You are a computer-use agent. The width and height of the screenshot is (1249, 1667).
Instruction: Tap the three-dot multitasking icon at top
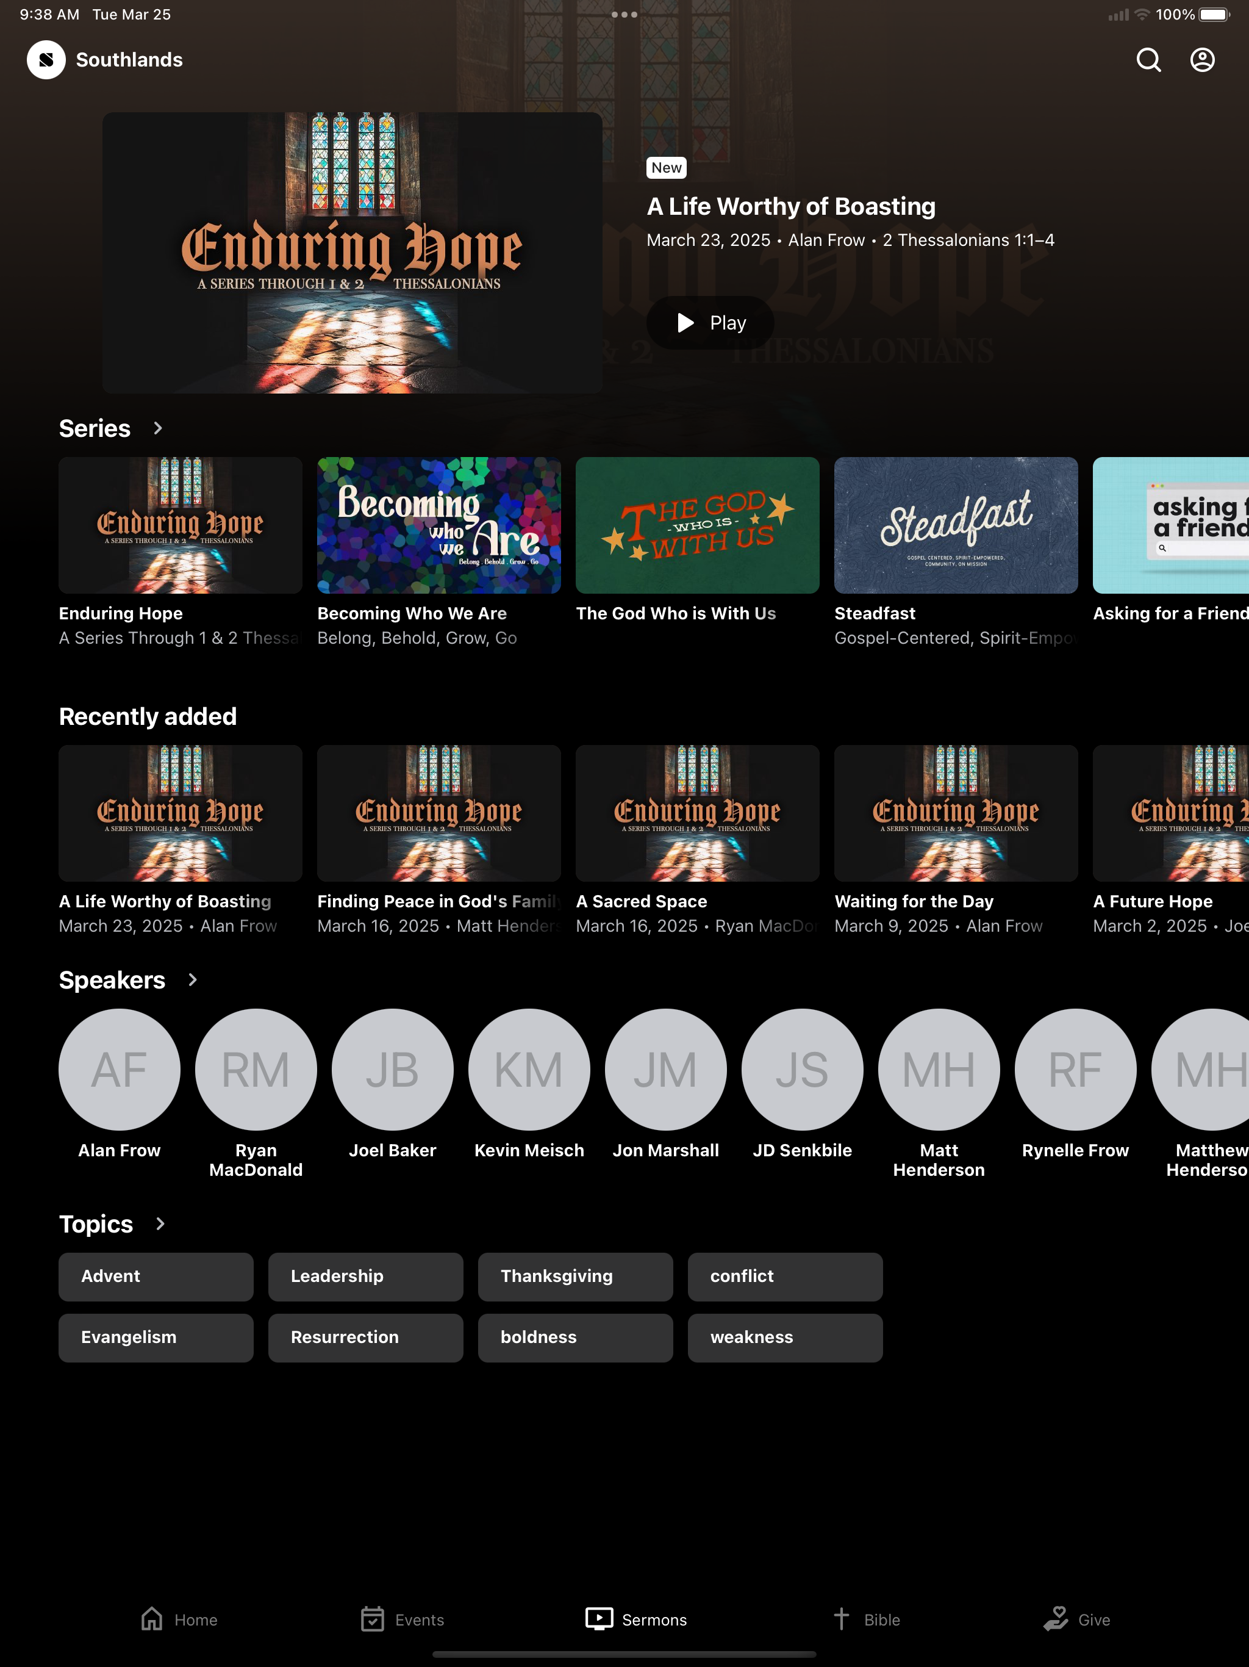click(x=624, y=14)
